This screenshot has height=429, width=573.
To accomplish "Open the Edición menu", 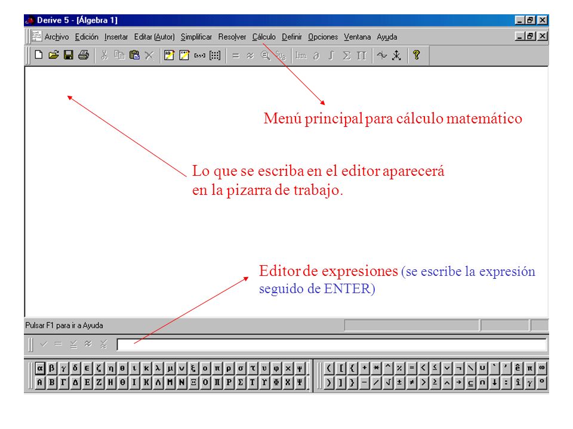I will point(87,37).
